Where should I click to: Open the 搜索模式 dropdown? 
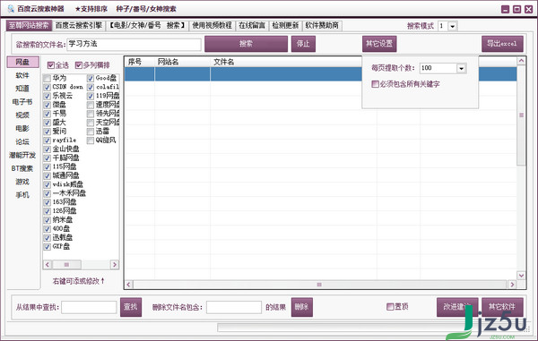coord(453,26)
